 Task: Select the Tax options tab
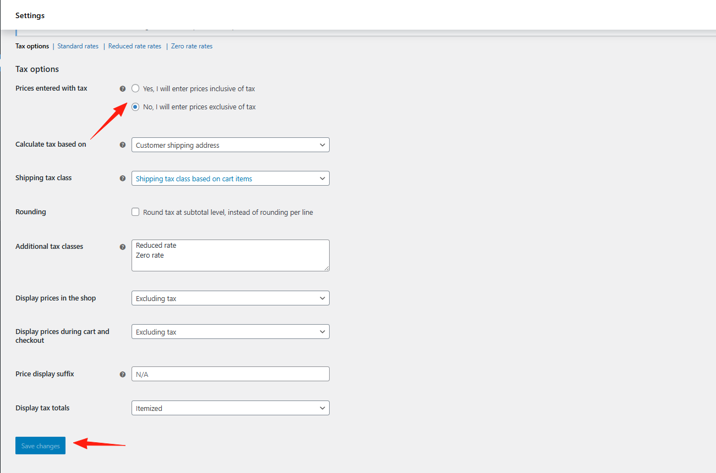(32, 46)
